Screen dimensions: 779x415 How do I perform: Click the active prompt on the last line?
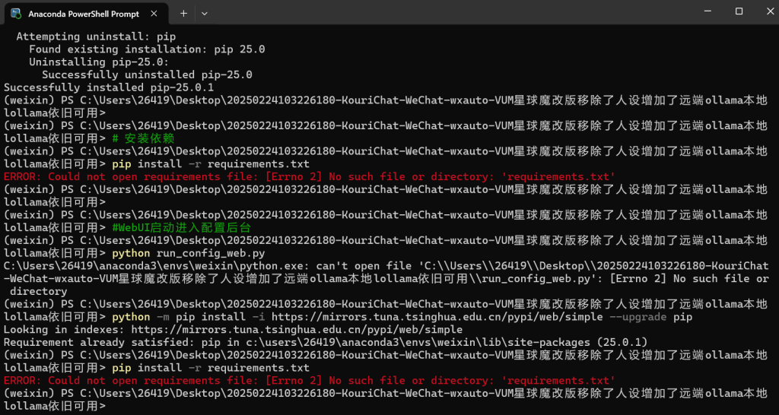tap(110, 407)
